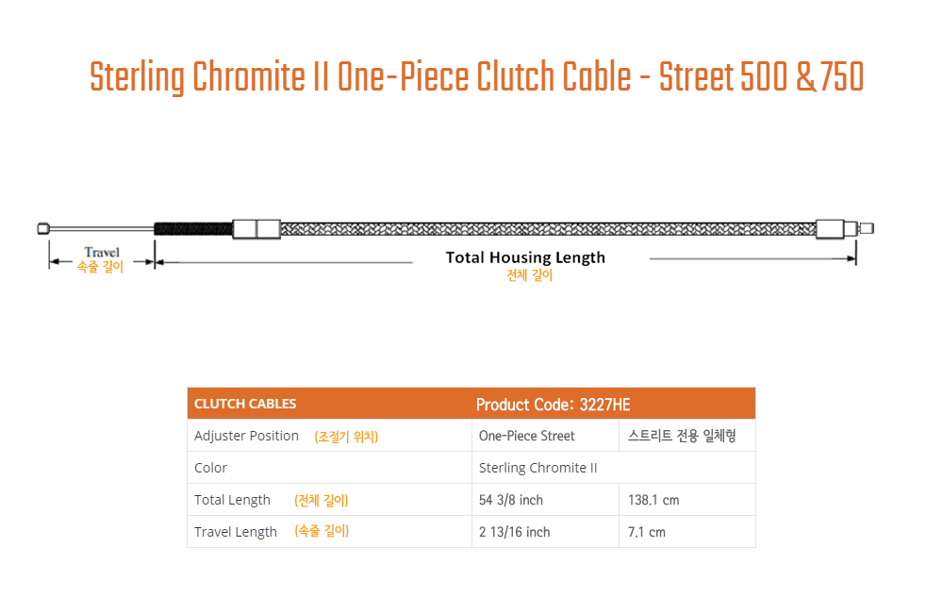Click the 2 13/16 inch travel length

pyautogui.click(x=514, y=532)
